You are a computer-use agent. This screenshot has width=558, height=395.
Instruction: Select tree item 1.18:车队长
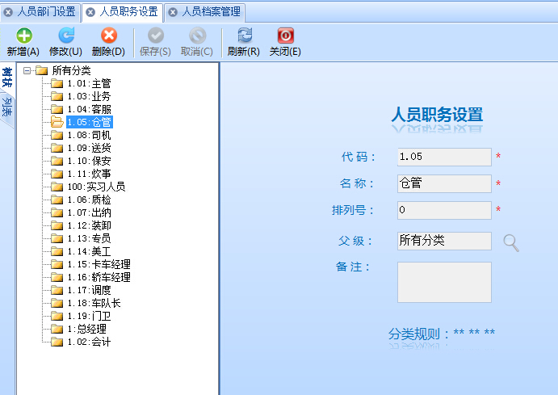[x=94, y=303]
